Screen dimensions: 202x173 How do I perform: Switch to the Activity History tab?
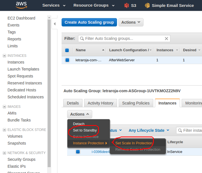coord(101,103)
